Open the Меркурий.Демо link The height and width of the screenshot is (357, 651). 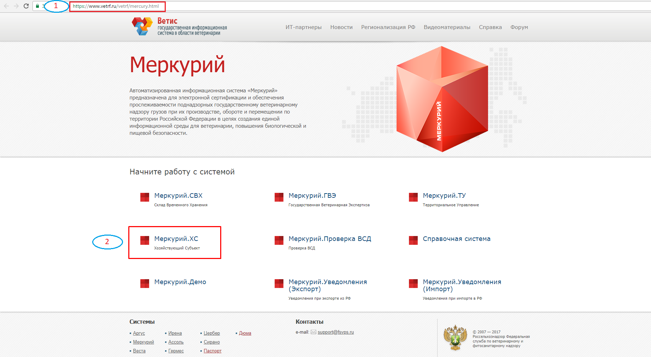(x=180, y=282)
